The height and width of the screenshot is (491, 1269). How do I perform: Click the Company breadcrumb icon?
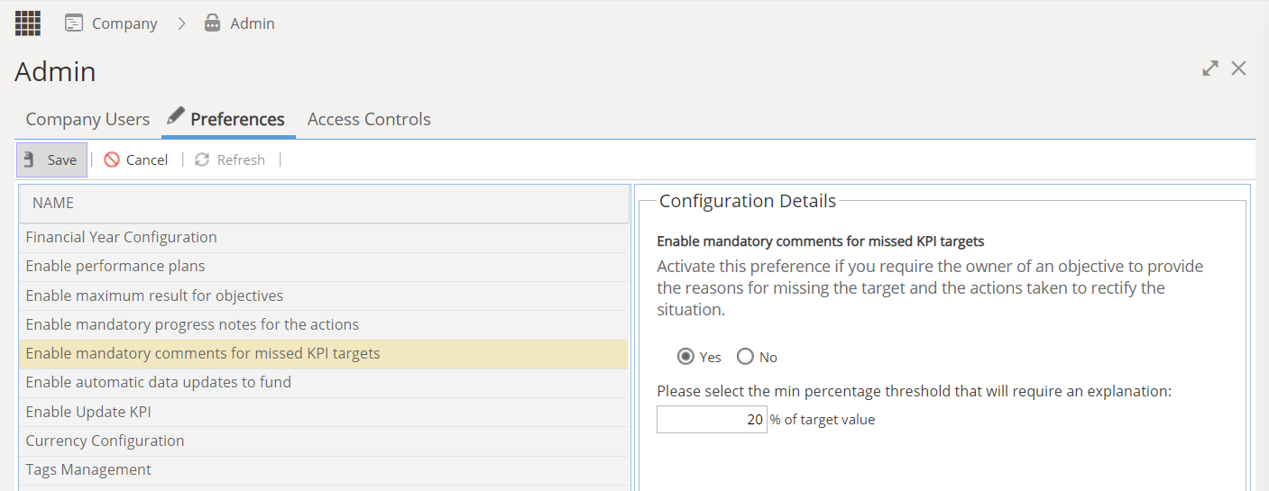74,23
